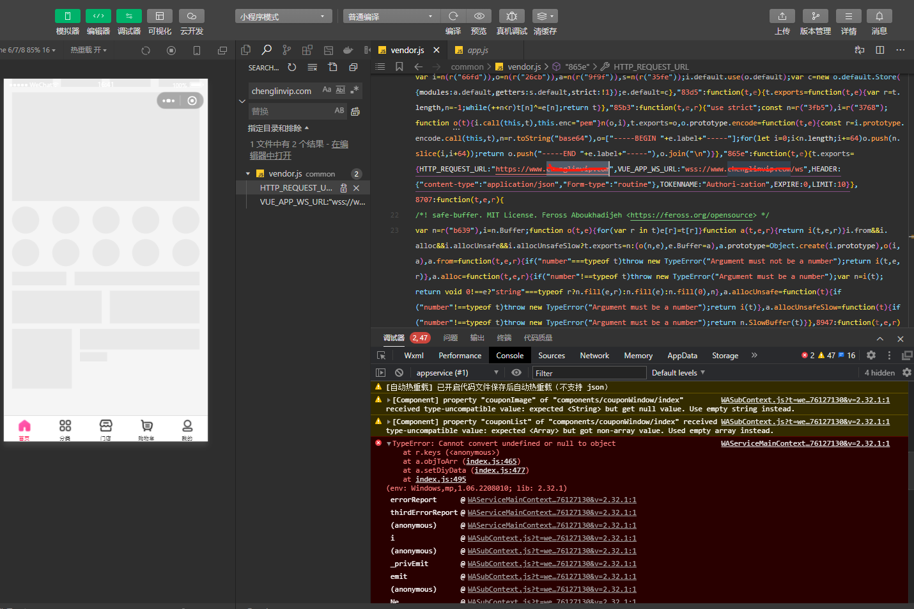Image resolution: width=914 pixels, height=609 pixels.
Task: Open the Sources devtools tab
Action: point(552,356)
